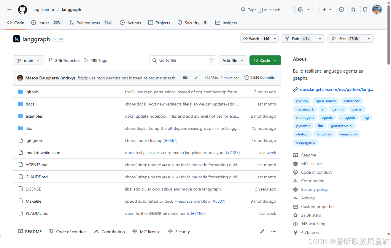The height and width of the screenshot is (248, 391).
Task: Click the branches icon beside 246 Branches
Action: click(50, 60)
